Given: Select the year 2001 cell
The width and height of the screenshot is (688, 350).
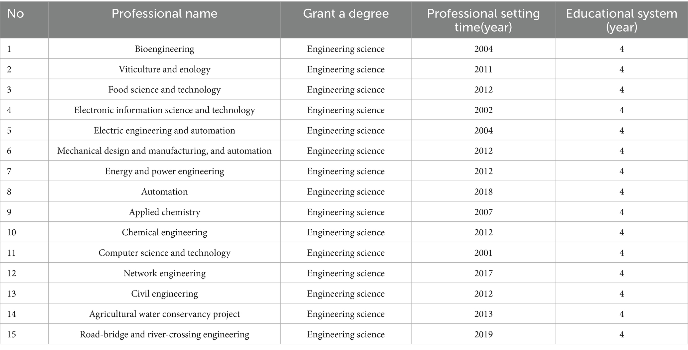Looking at the screenshot, I should click(483, 253).
